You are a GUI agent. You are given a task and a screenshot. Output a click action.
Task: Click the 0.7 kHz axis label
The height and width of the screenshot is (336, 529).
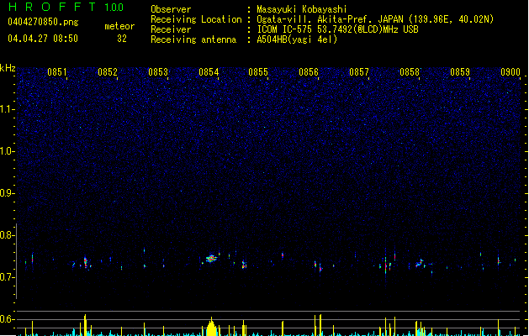click(8, 277)
